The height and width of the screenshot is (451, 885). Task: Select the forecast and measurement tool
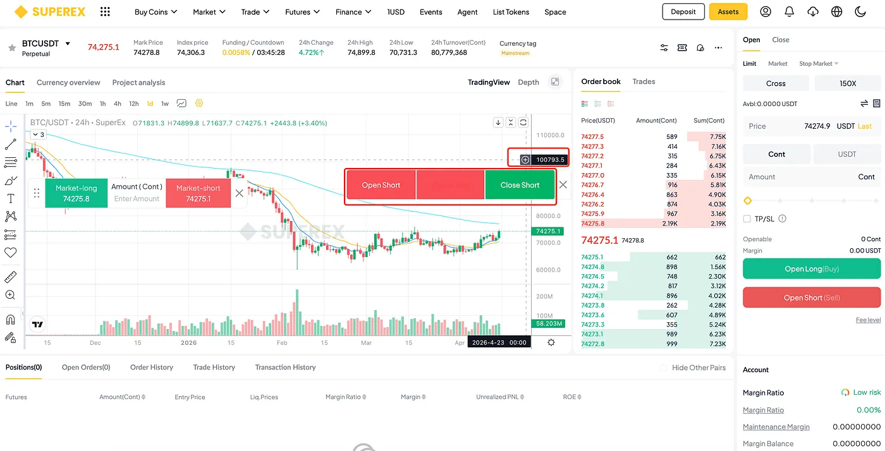(x=11, y=234)
